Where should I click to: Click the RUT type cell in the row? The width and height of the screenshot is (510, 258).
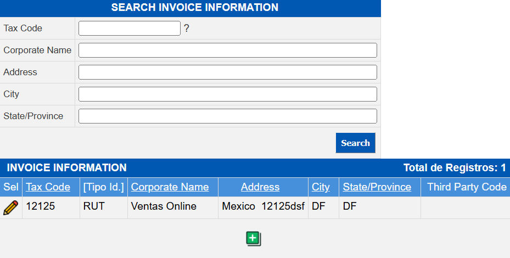[93, 207]
